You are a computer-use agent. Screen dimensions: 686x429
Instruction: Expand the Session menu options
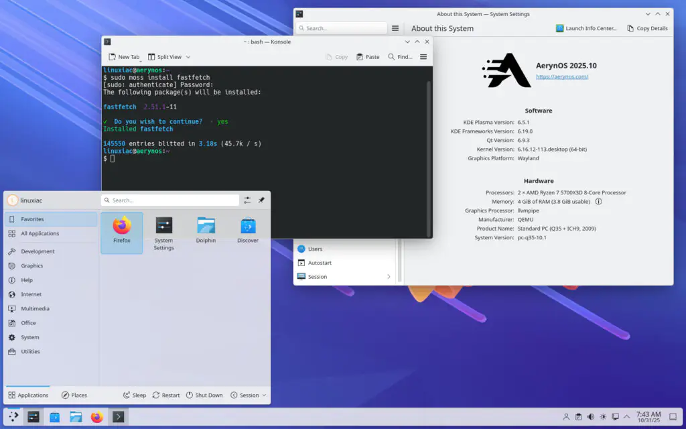[247, 395]
